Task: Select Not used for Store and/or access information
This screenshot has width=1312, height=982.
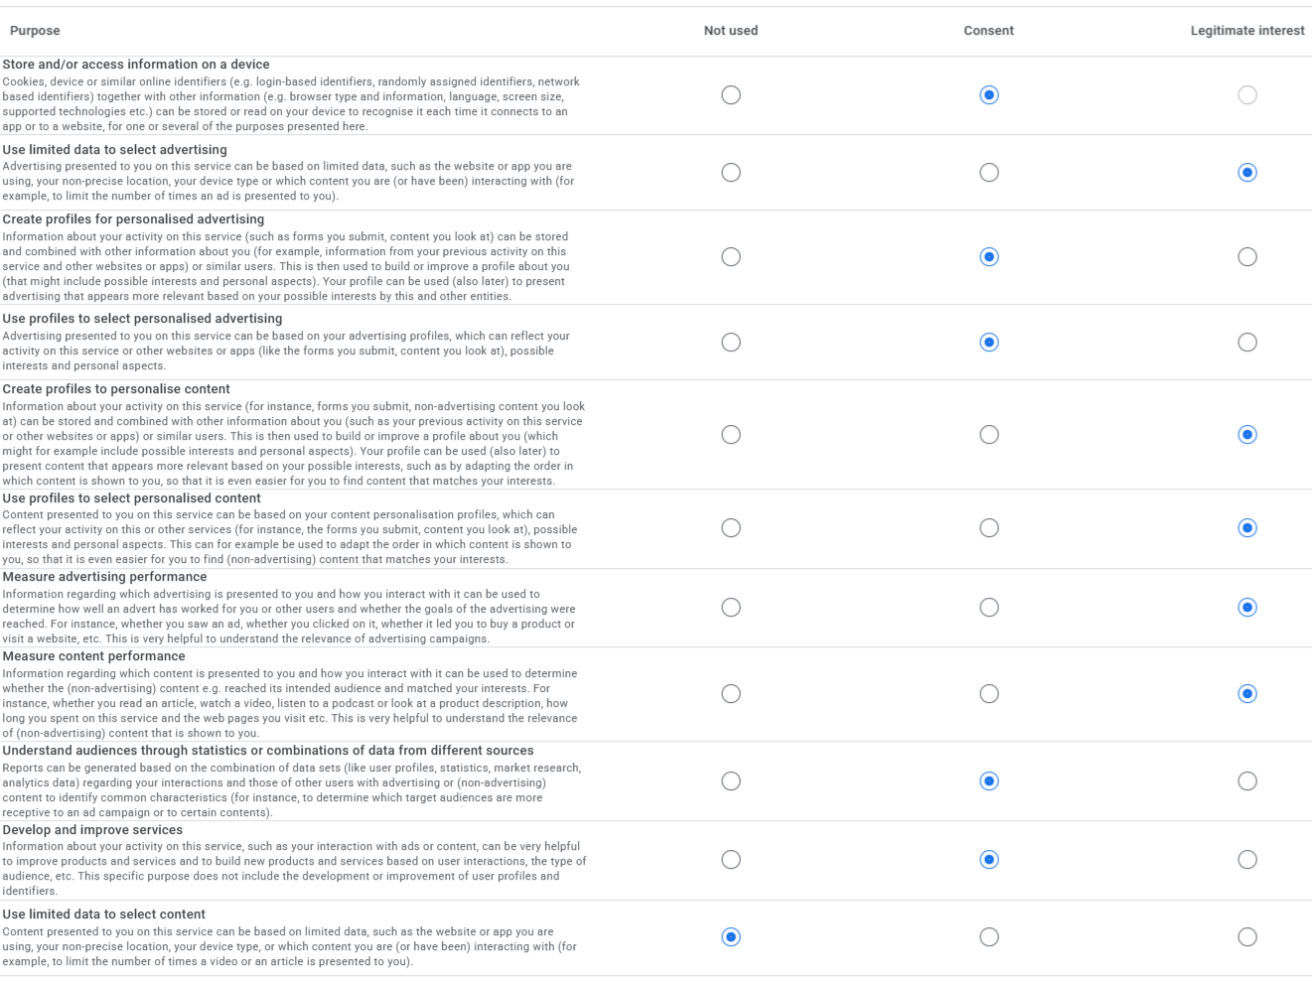Action: click(731, 95)
